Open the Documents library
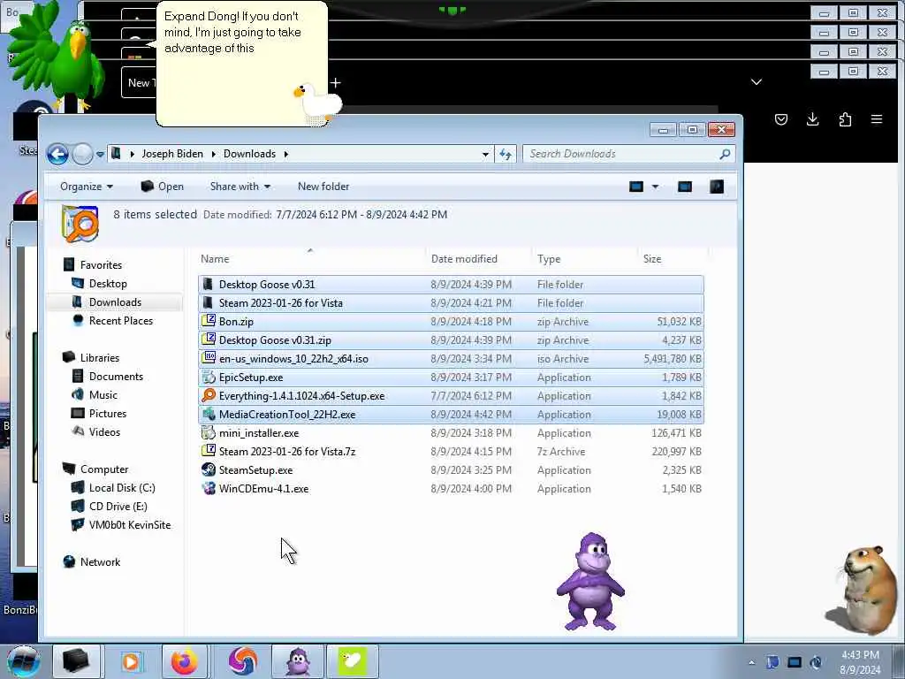This screenshot has height=679, width=905. click(116, 377)
